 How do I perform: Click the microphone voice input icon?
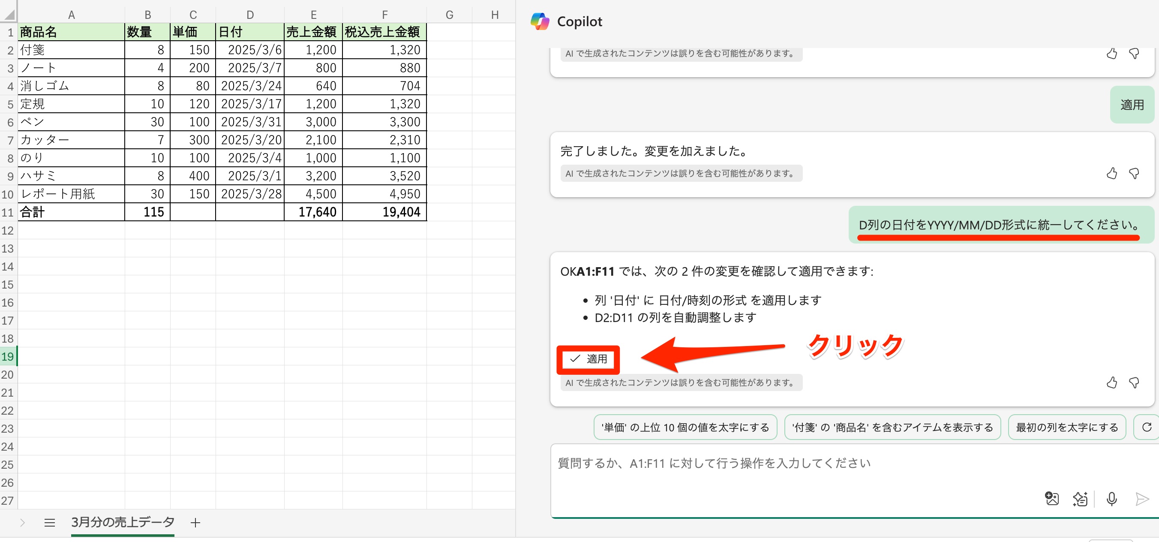(1111, 499)
